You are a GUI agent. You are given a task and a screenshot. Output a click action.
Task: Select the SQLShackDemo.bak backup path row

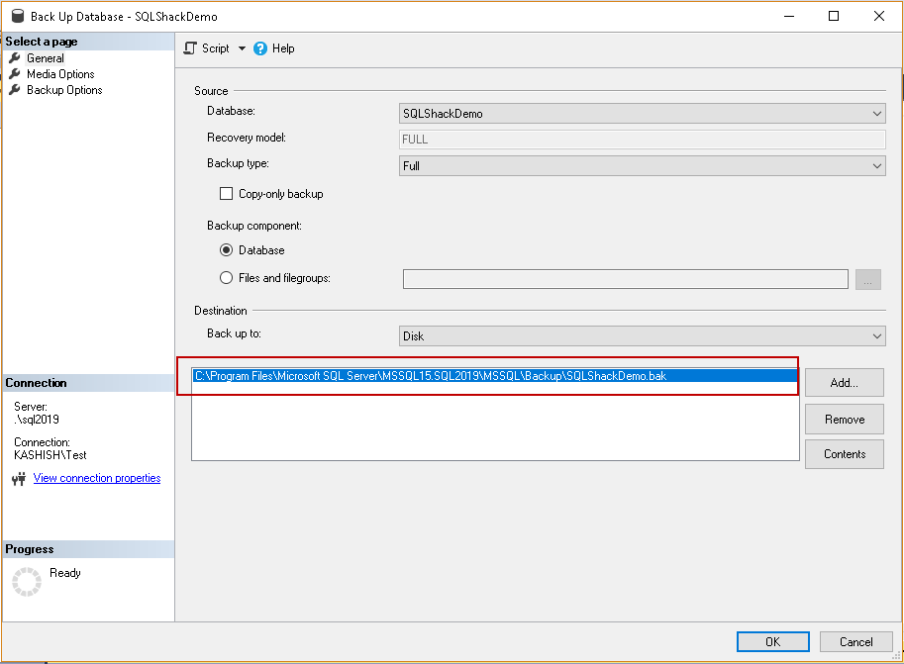pos(495,376)
